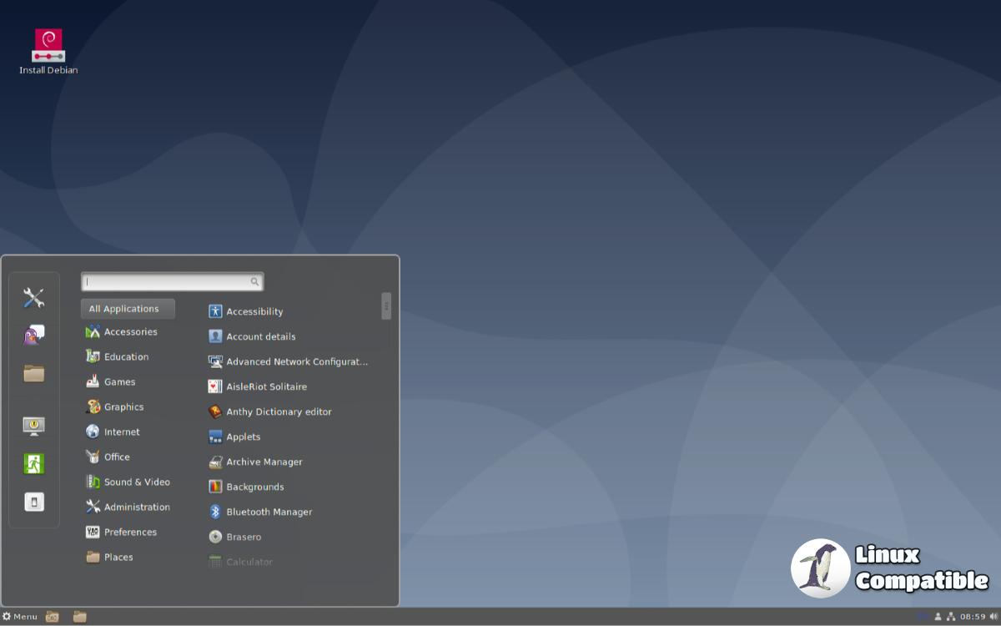Click the Lock Screen monitor icon
Screen dimensions: 1001x626
pos(33,426)
